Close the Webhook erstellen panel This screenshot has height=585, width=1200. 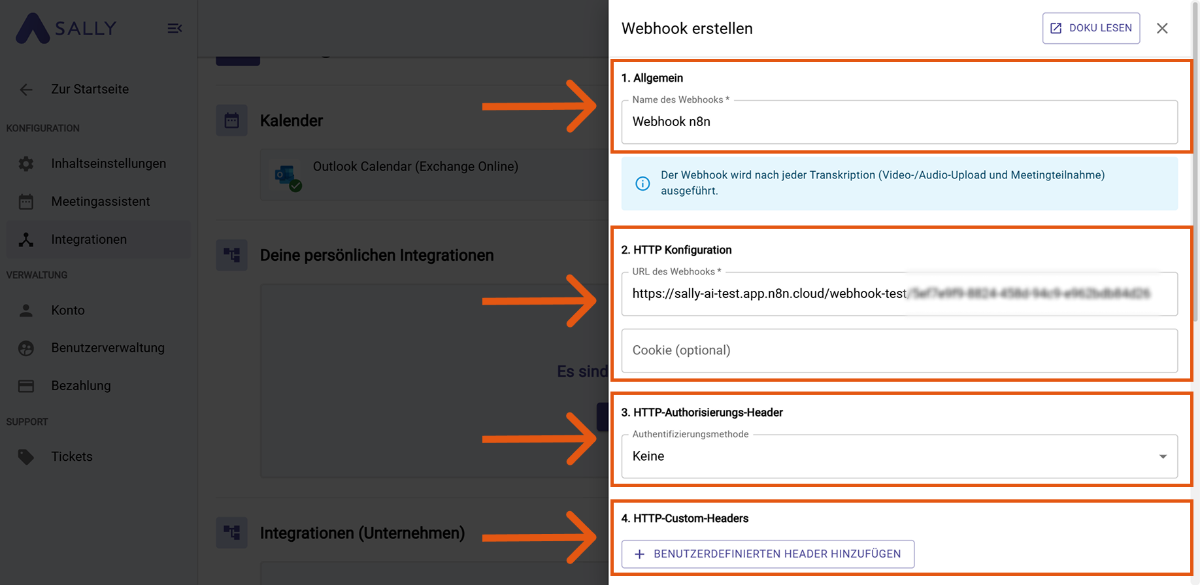point(1162,28)
